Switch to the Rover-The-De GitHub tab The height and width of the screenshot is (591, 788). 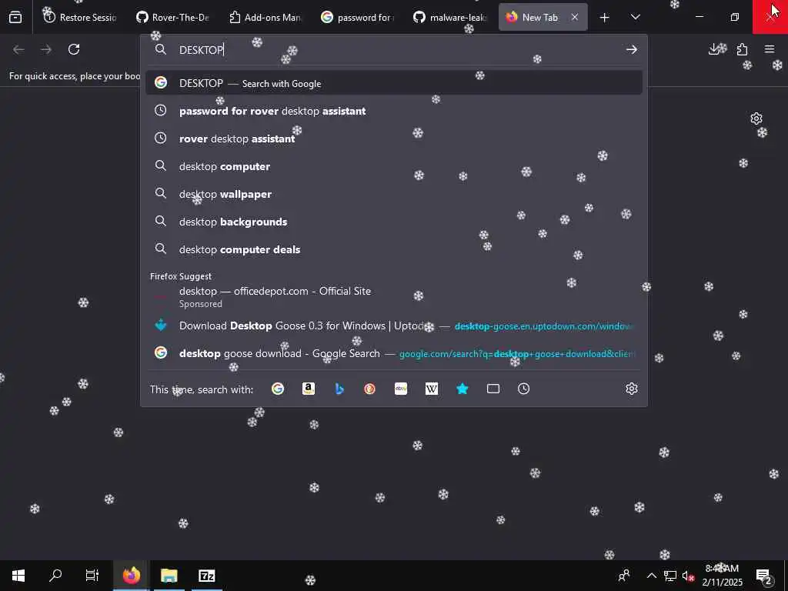pos(172,17)
